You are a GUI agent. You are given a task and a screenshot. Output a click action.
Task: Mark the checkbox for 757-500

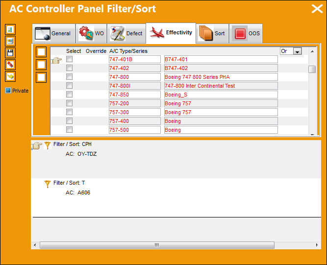pyautogui.click(x=69, y=130)
